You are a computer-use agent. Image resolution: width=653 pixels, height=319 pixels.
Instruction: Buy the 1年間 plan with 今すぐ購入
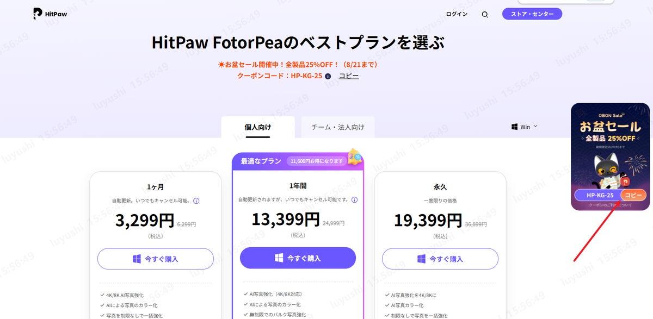[298, 258]
